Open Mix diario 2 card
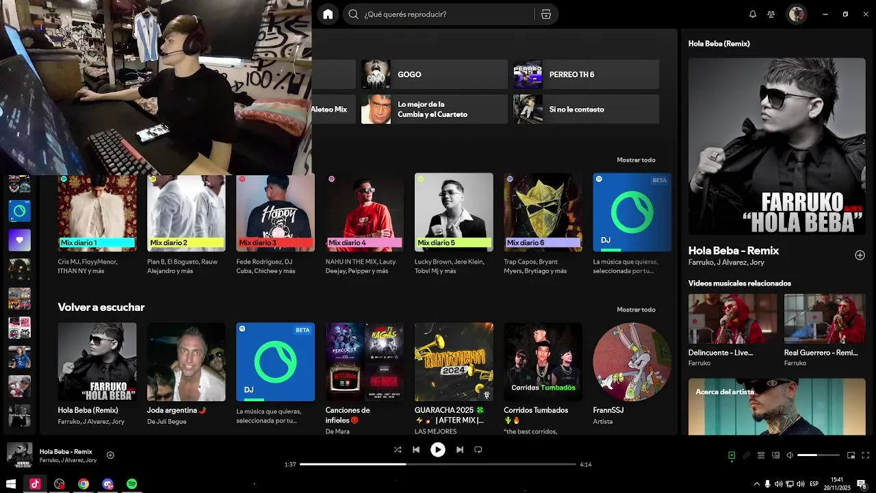Viewport: 876px width, 493px height. click(186, 225)
